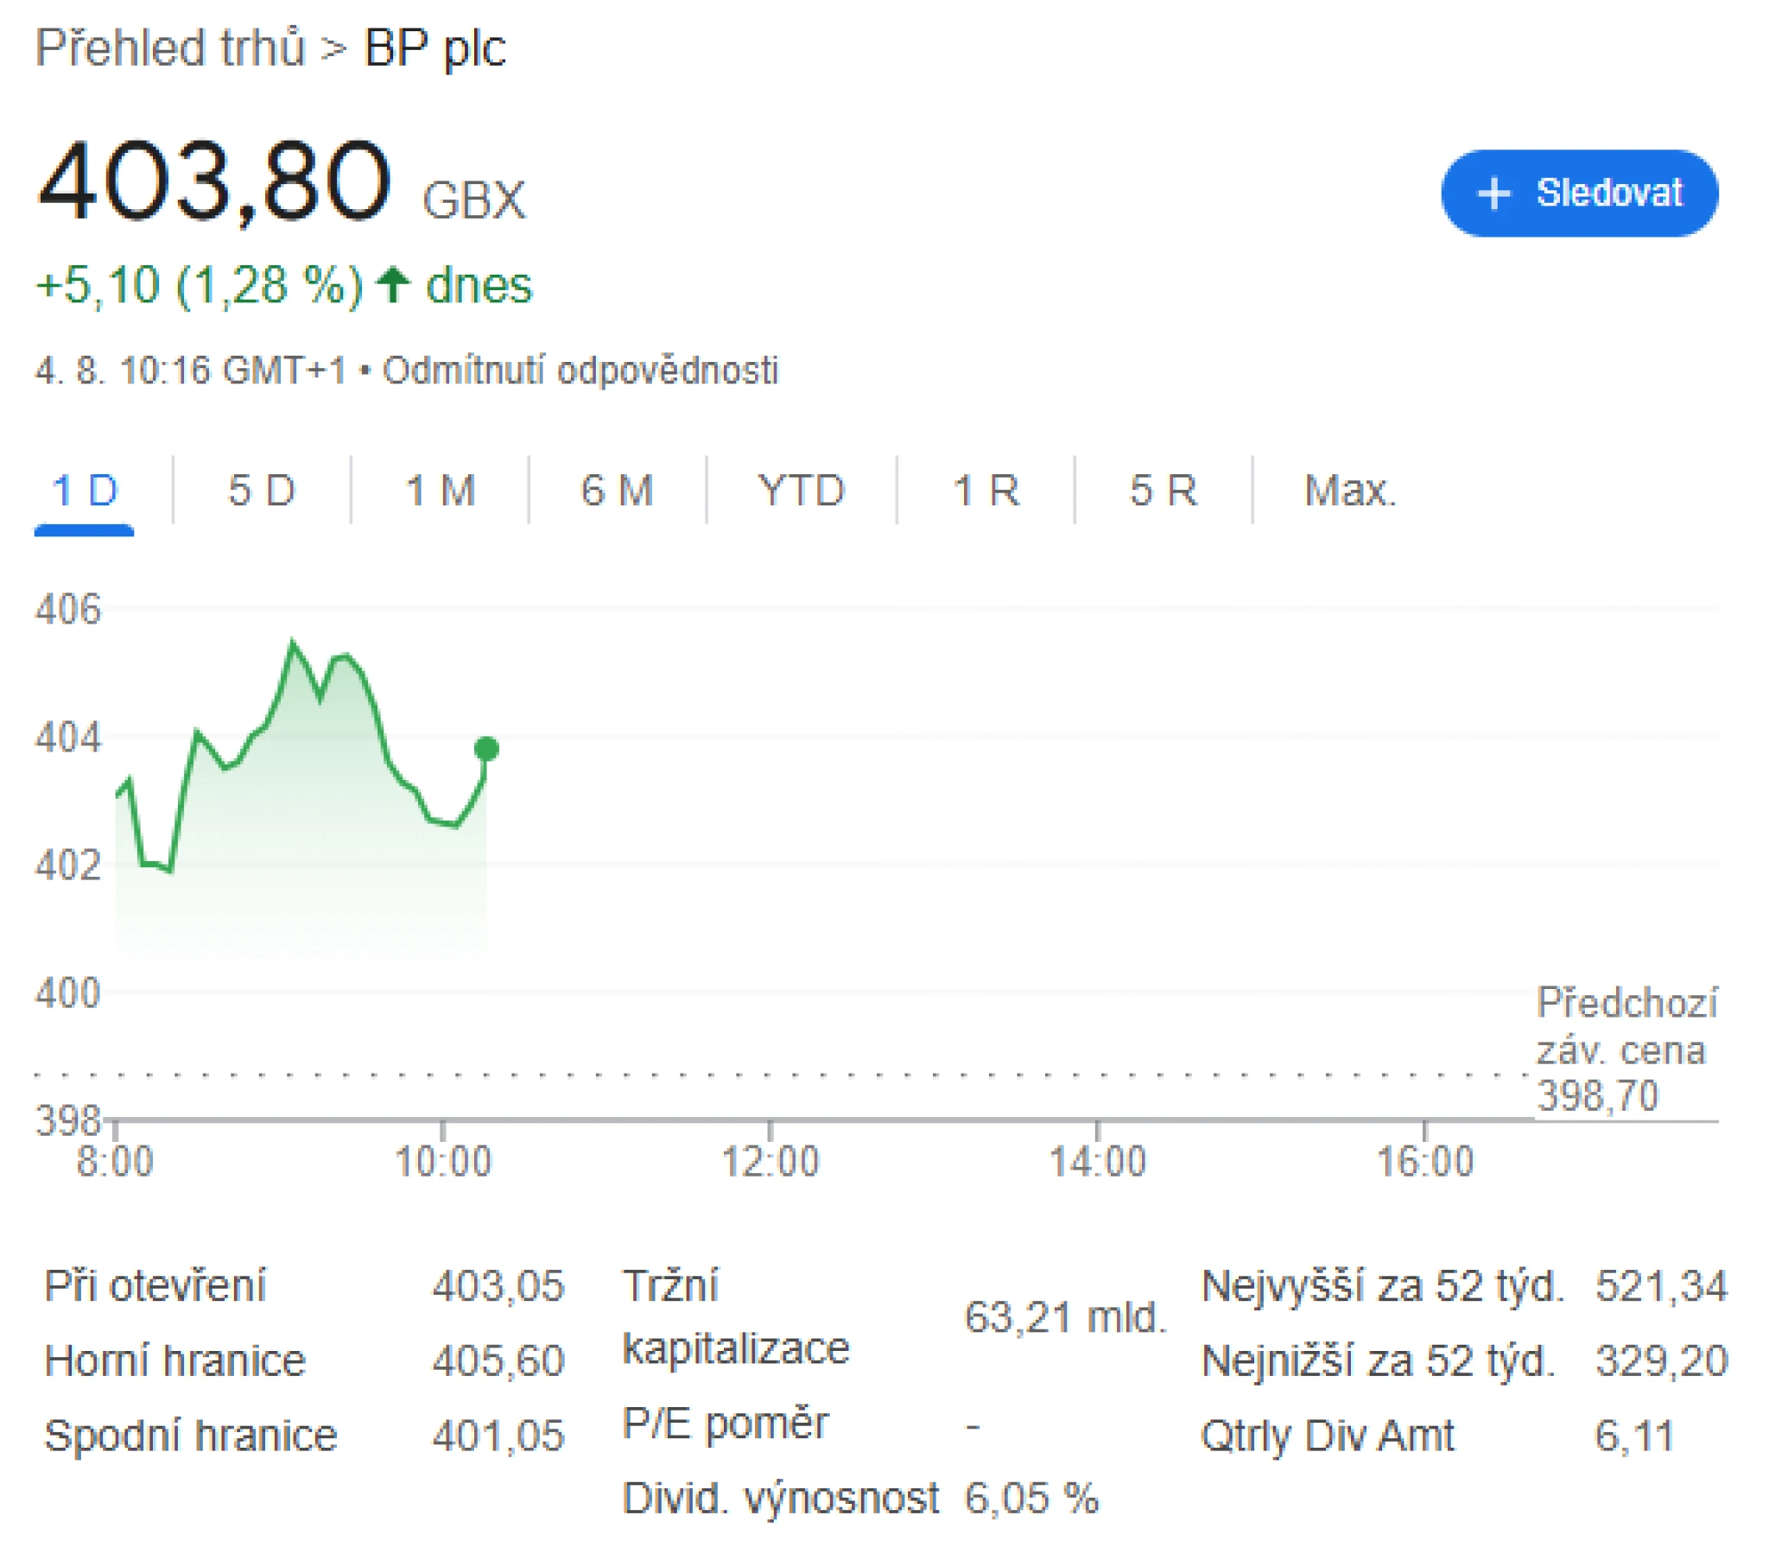Click the 10:00 time axis label
The height and width of the screenshot is (1560, 1769).
pyautogui.click(x=443, y=1161)
